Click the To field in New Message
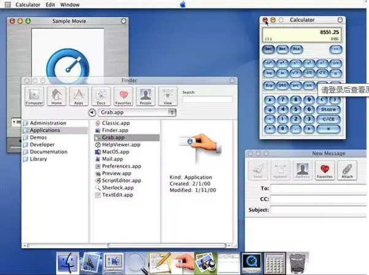Screen dimensions: 369x275 point(318,188)
